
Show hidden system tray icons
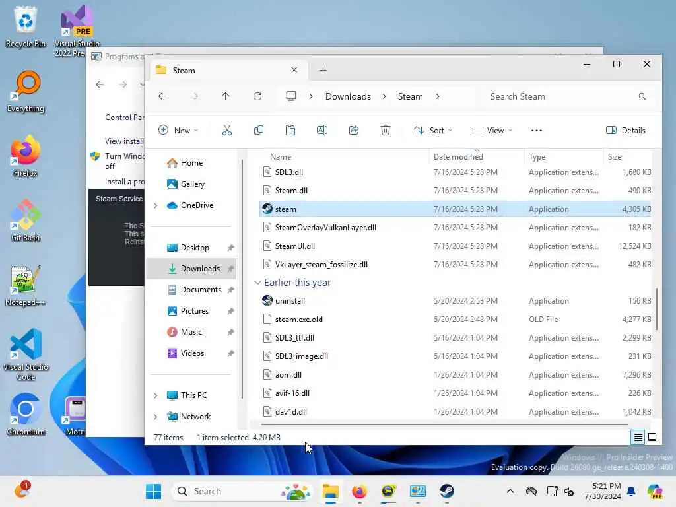point(510,491)
